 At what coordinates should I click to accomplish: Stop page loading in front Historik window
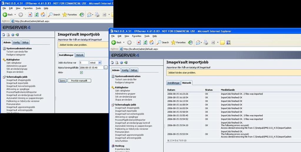coord(139,42)
